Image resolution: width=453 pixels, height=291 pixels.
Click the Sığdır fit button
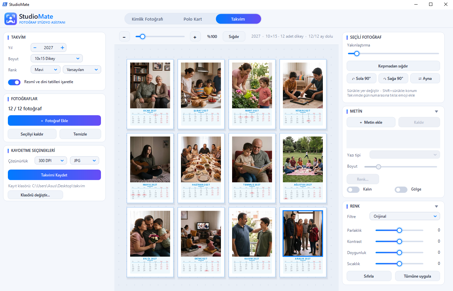(x=234, y=37)
